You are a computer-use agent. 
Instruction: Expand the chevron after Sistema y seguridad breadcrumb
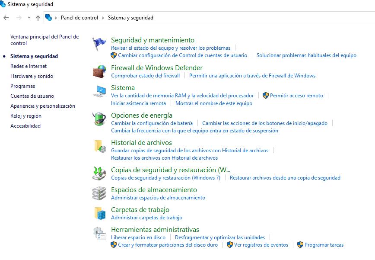point(158,18)
